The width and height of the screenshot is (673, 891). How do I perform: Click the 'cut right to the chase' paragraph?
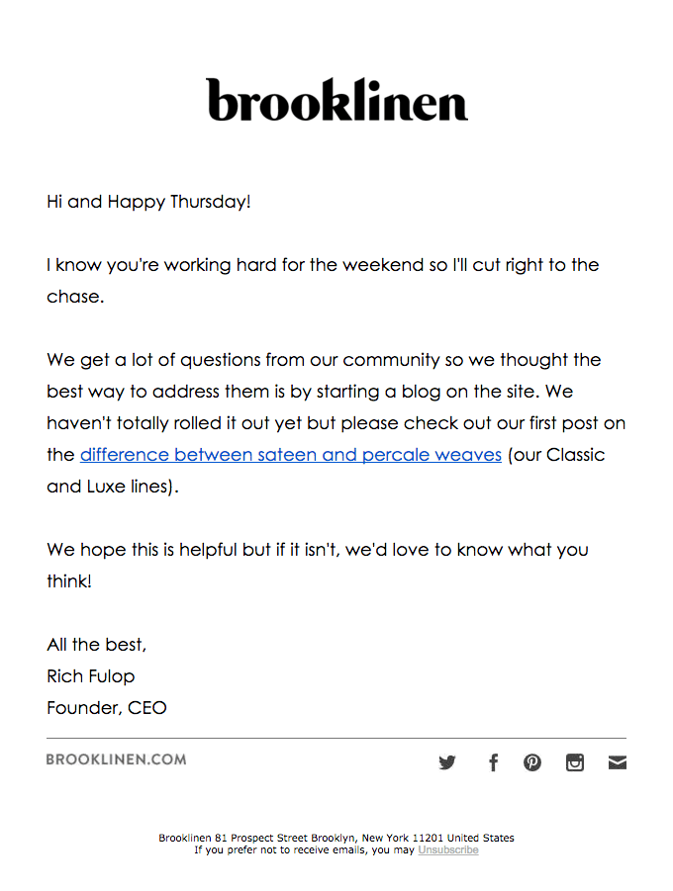click(323, 281)
